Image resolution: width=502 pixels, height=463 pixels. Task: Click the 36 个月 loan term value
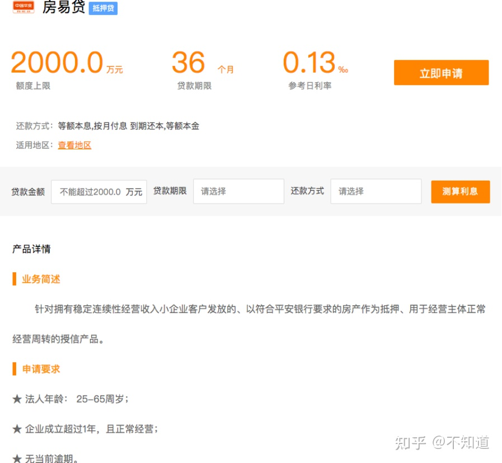click(203, 63)
